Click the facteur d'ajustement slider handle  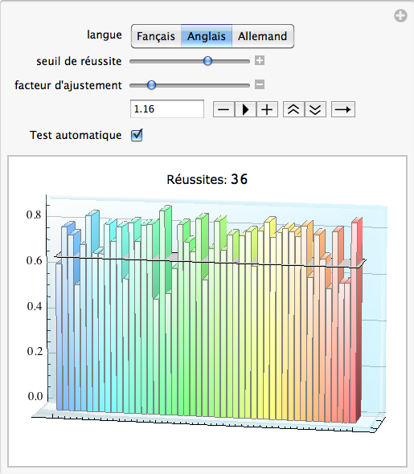click(151, 85)
